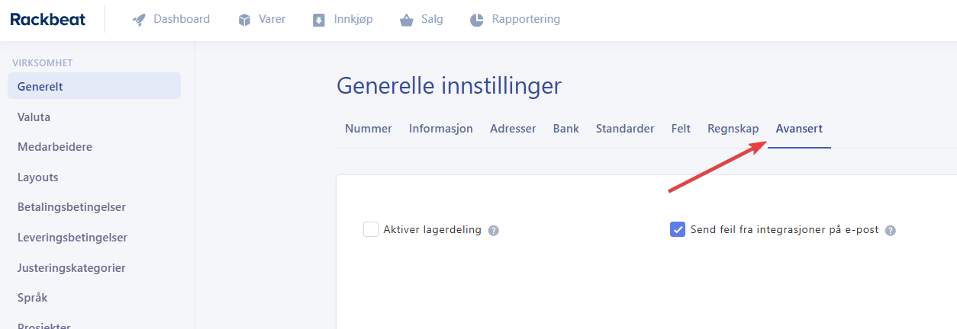Image resolution: width=957 pixels, height=329 pixels.
Task: Click the Dashboard rocket icon
Action: pos(139,20)
